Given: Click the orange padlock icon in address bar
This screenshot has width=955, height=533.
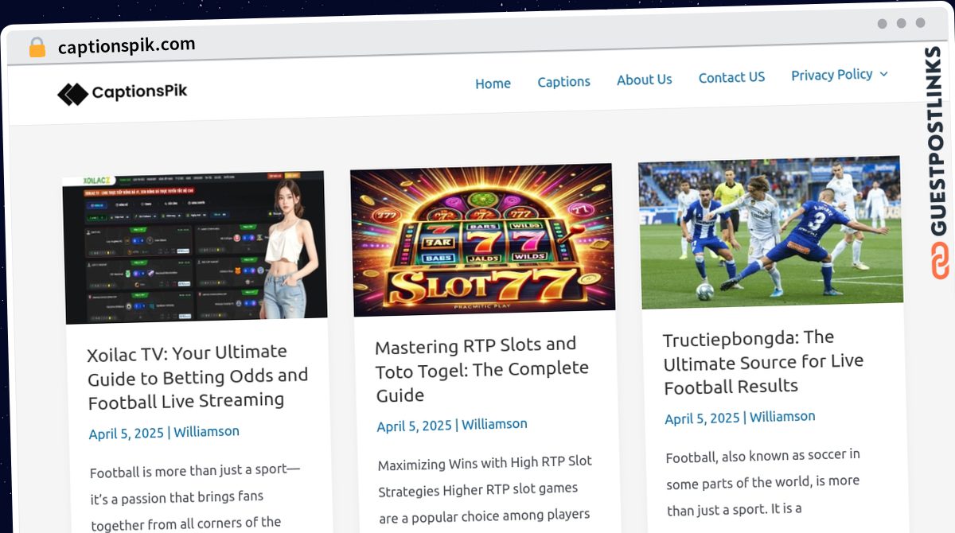Looking at the screenshot, I should click(x=37, y=48).
